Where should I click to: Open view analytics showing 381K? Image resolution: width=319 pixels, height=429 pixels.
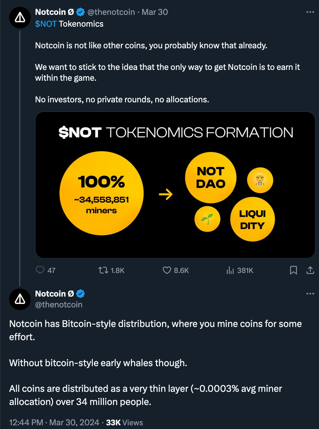coord(231,270)
